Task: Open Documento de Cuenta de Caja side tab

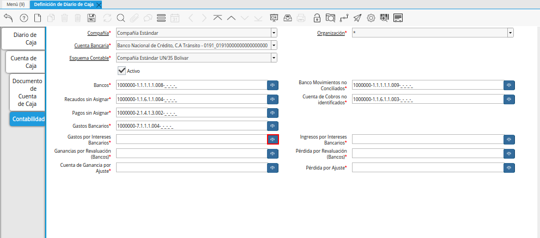Action: pos(27,92)
